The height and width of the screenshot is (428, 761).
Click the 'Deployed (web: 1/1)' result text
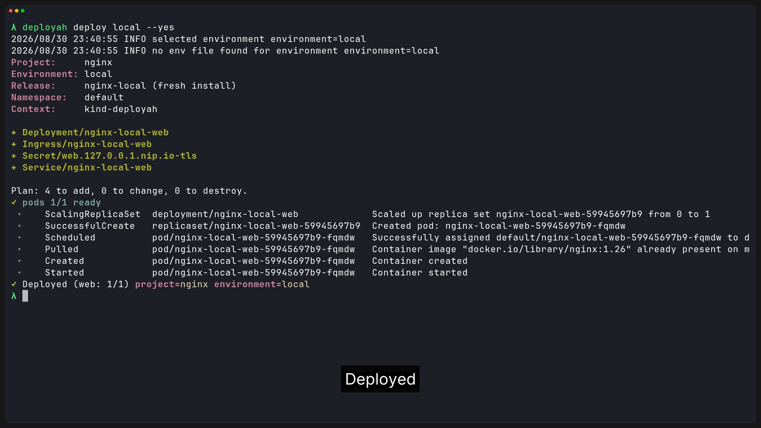(76, 285)
